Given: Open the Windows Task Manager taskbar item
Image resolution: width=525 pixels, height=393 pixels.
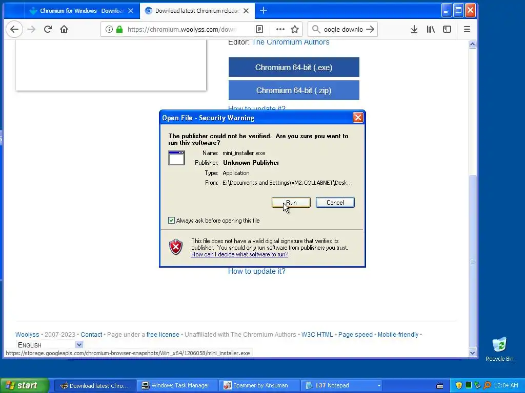Looking at the screenshot, I should coord(177,385).
